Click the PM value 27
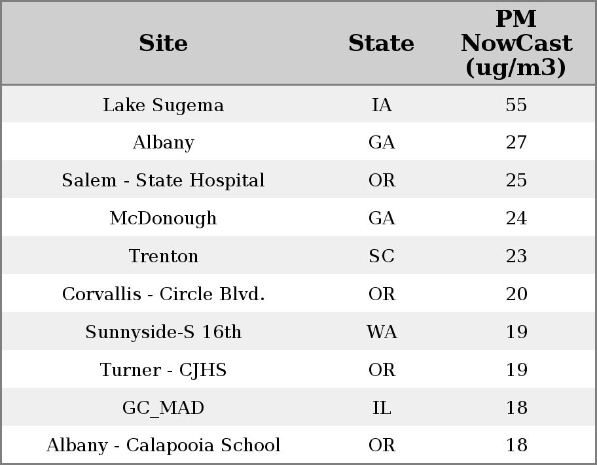Viewport: 597px width, 465px height. click(516, 143)
